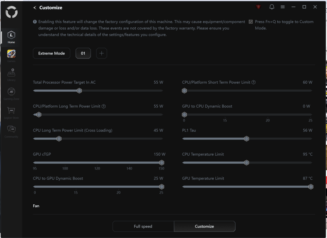Show help for Short Term Power Limit
Viewport: 327px width, 238px height.
pyautogui.click(x=254, y=82)
